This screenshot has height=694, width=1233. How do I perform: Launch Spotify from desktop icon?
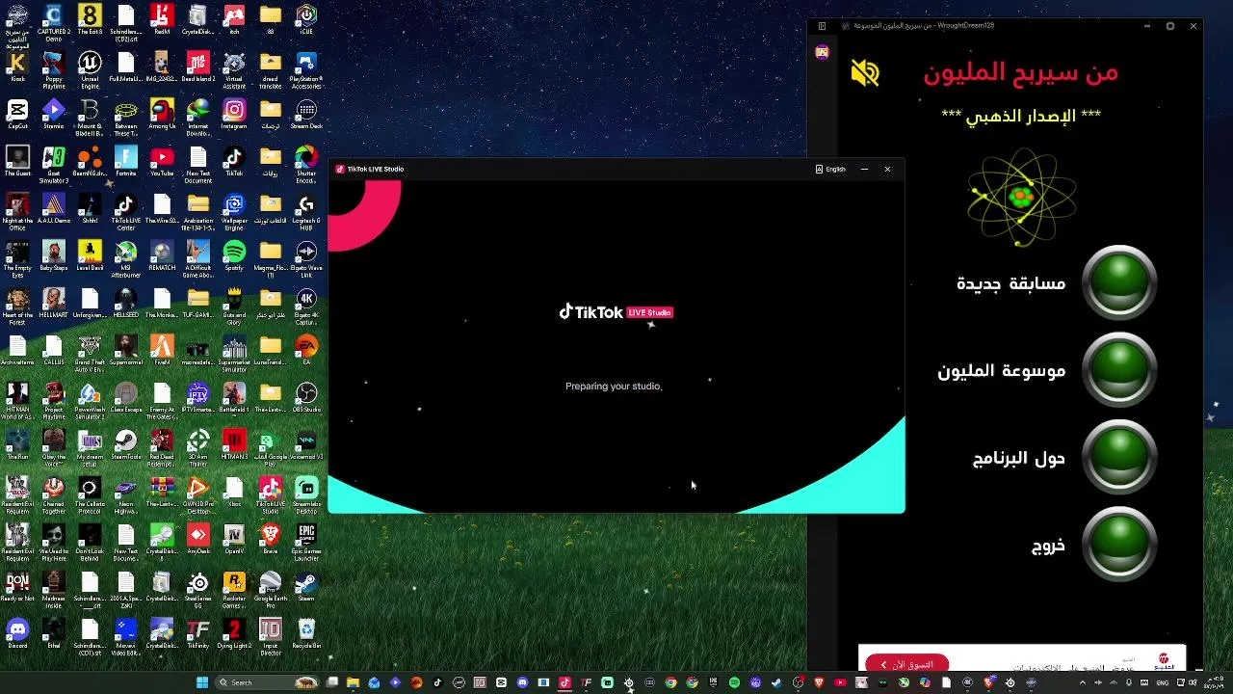tap(234, 255)
